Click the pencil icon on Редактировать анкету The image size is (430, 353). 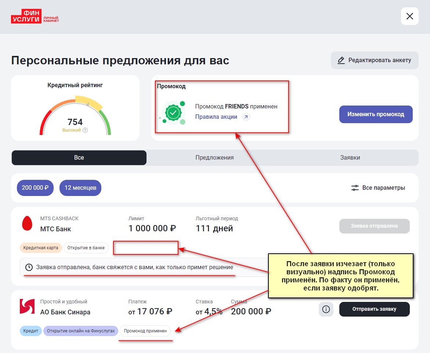click(x=341, y=60)
